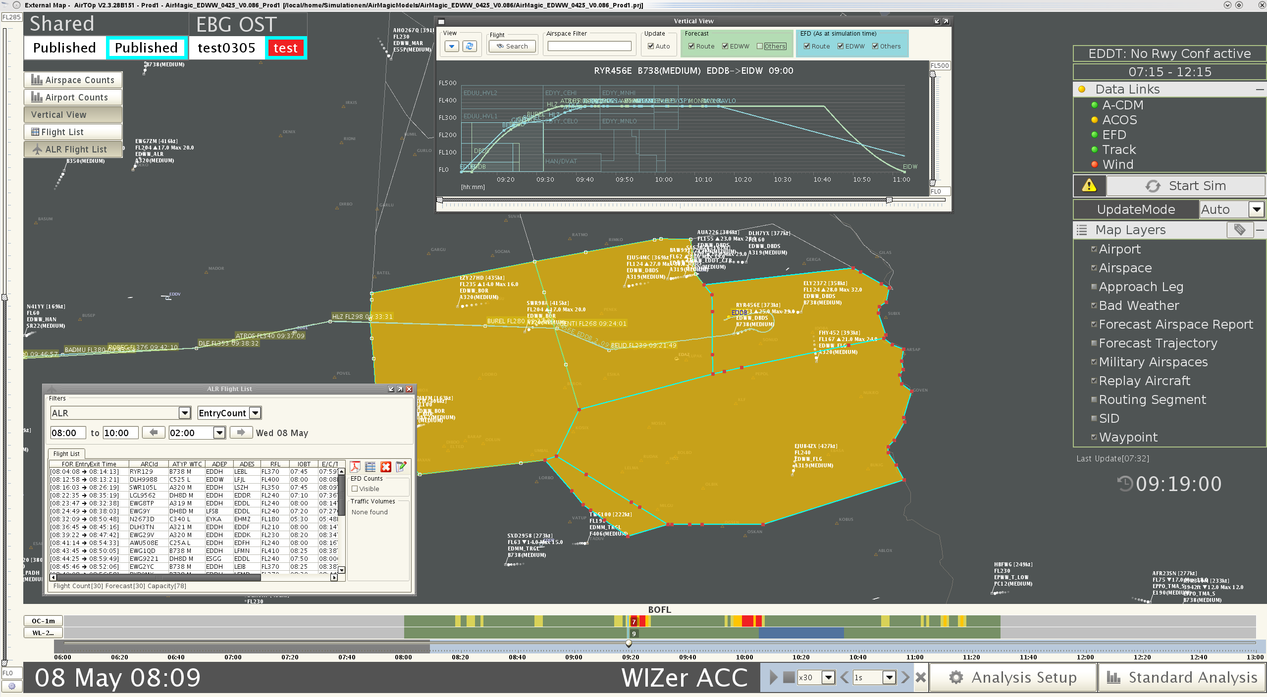Click the Search button in Flight group
Screen dimensions: 1267x697
coord(512,46)
